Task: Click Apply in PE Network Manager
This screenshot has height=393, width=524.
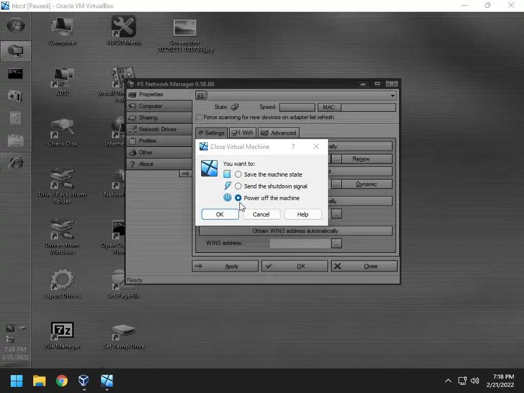Action: pyautogui.click(x=225, y=266)
